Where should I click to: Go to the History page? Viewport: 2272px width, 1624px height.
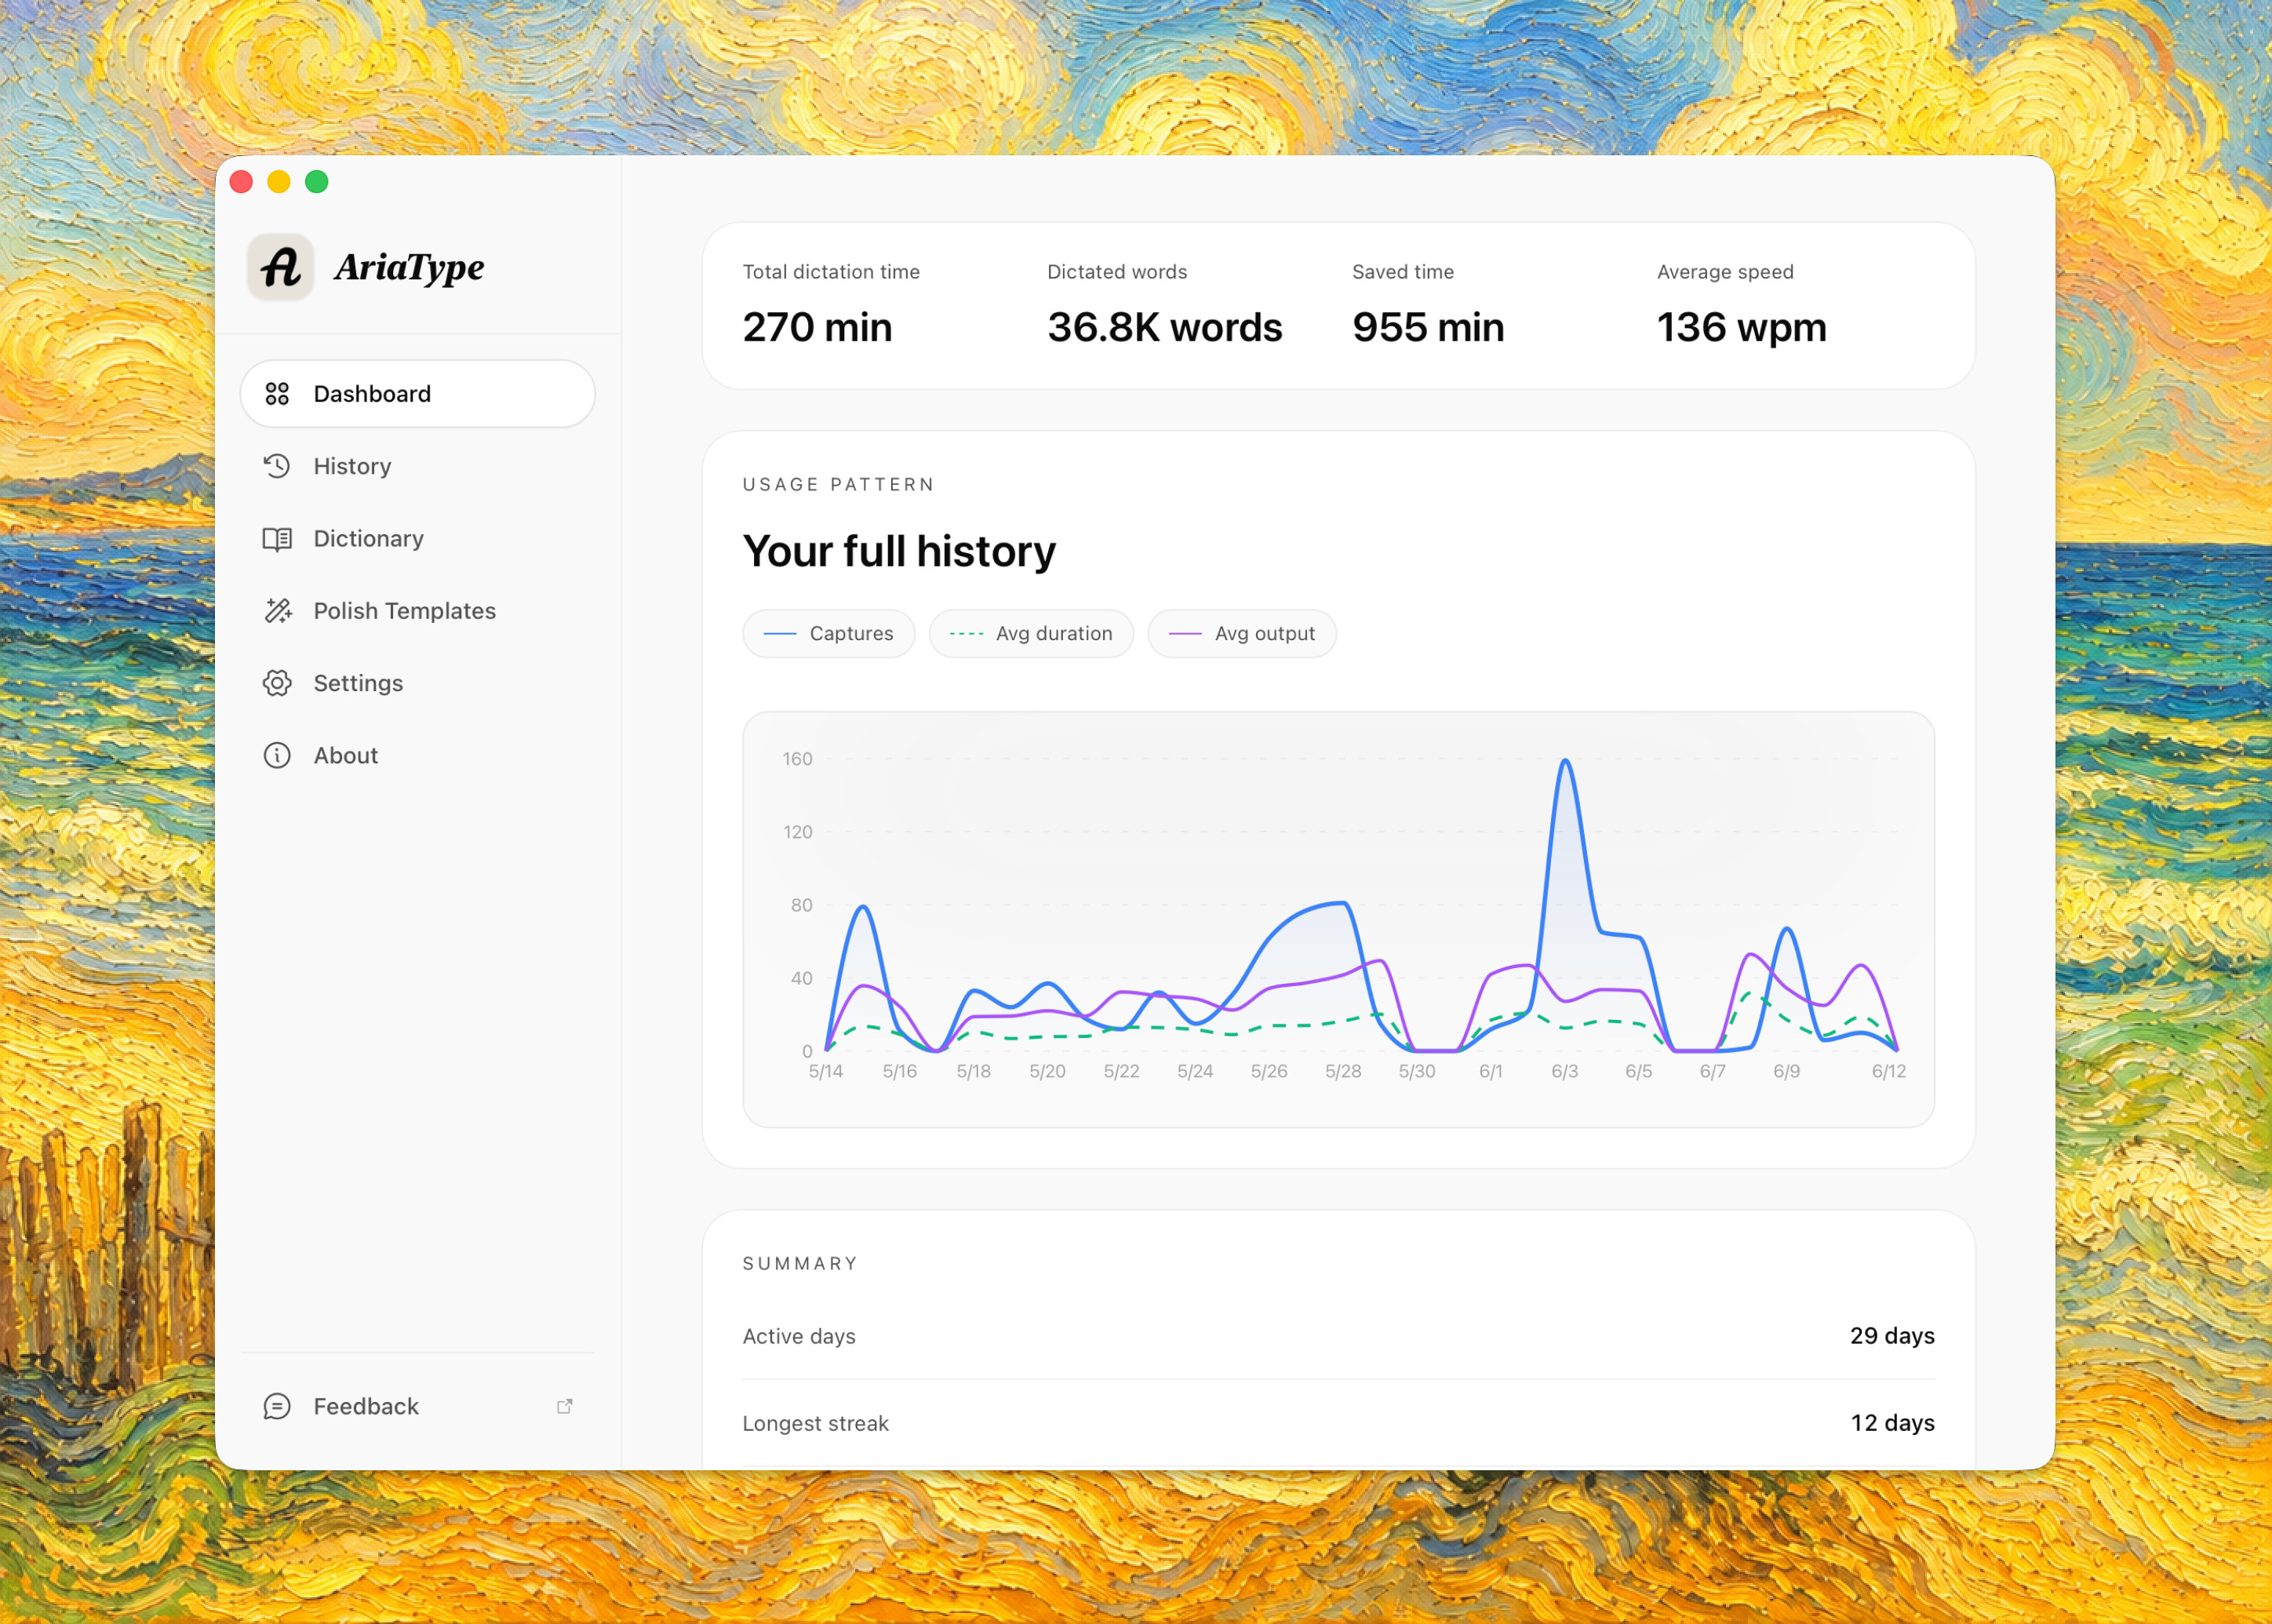pos(418,466)
